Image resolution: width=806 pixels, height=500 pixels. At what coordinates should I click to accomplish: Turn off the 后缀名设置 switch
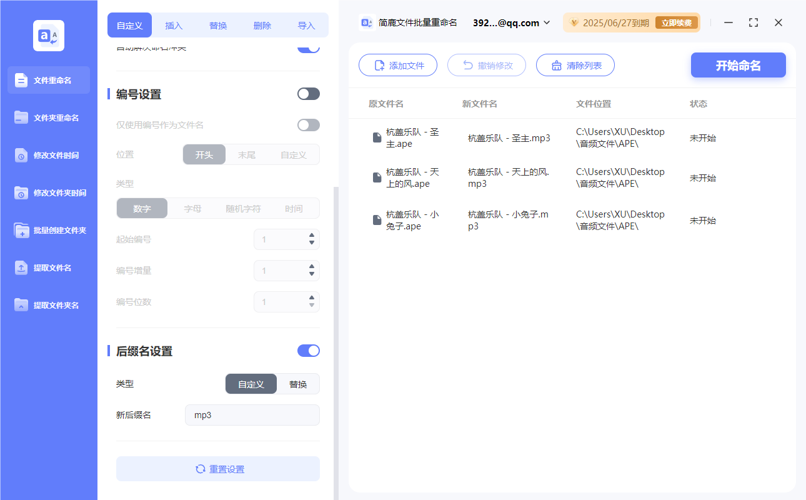(x=308, y=351)
